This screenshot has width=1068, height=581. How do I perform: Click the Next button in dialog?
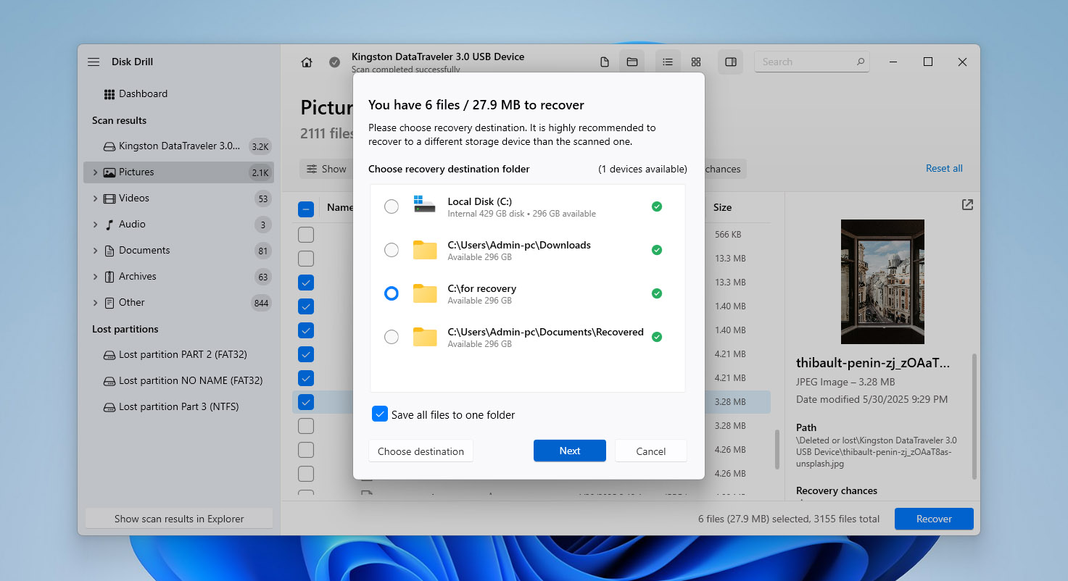coord(569,451)
